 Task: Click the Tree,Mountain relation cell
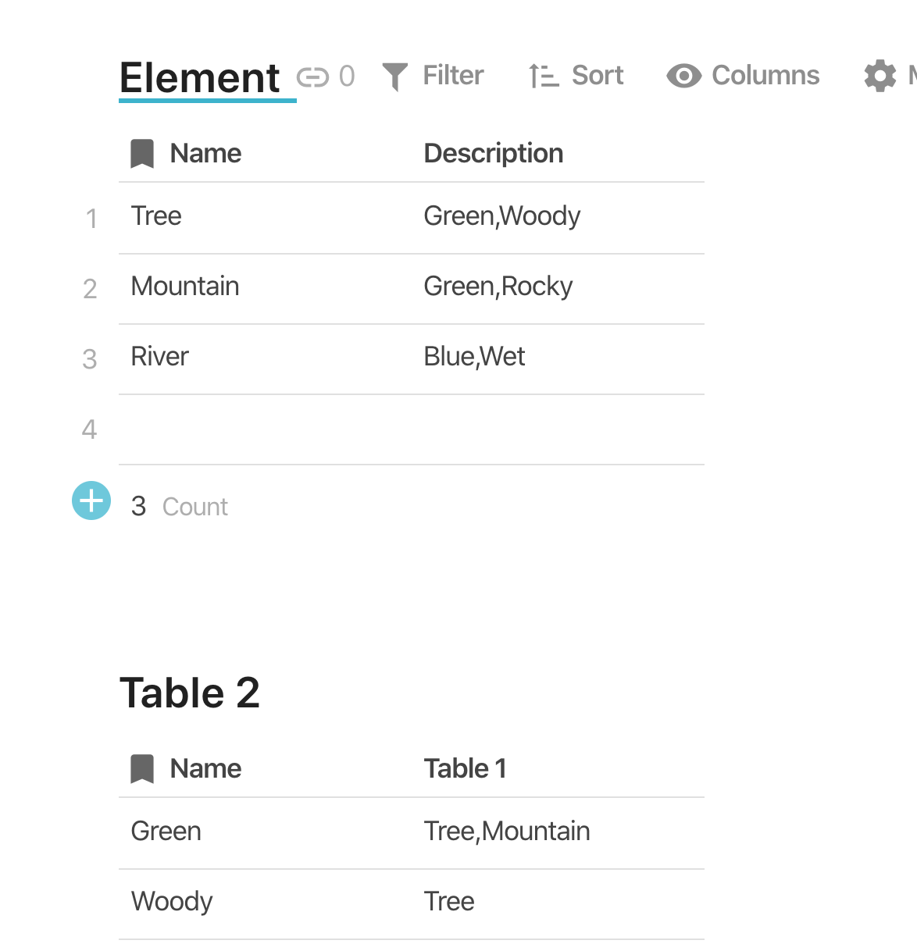(x=506, y=832)
